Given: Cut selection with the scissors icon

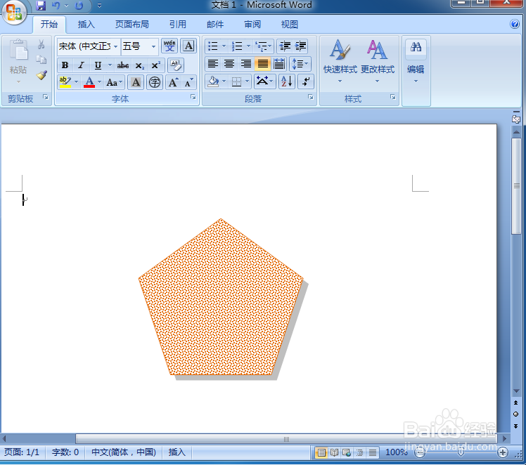Looking at the screenshot, I should [41, 44].
